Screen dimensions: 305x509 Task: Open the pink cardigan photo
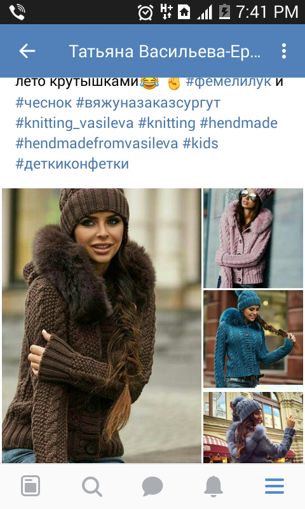coord(253,238)
